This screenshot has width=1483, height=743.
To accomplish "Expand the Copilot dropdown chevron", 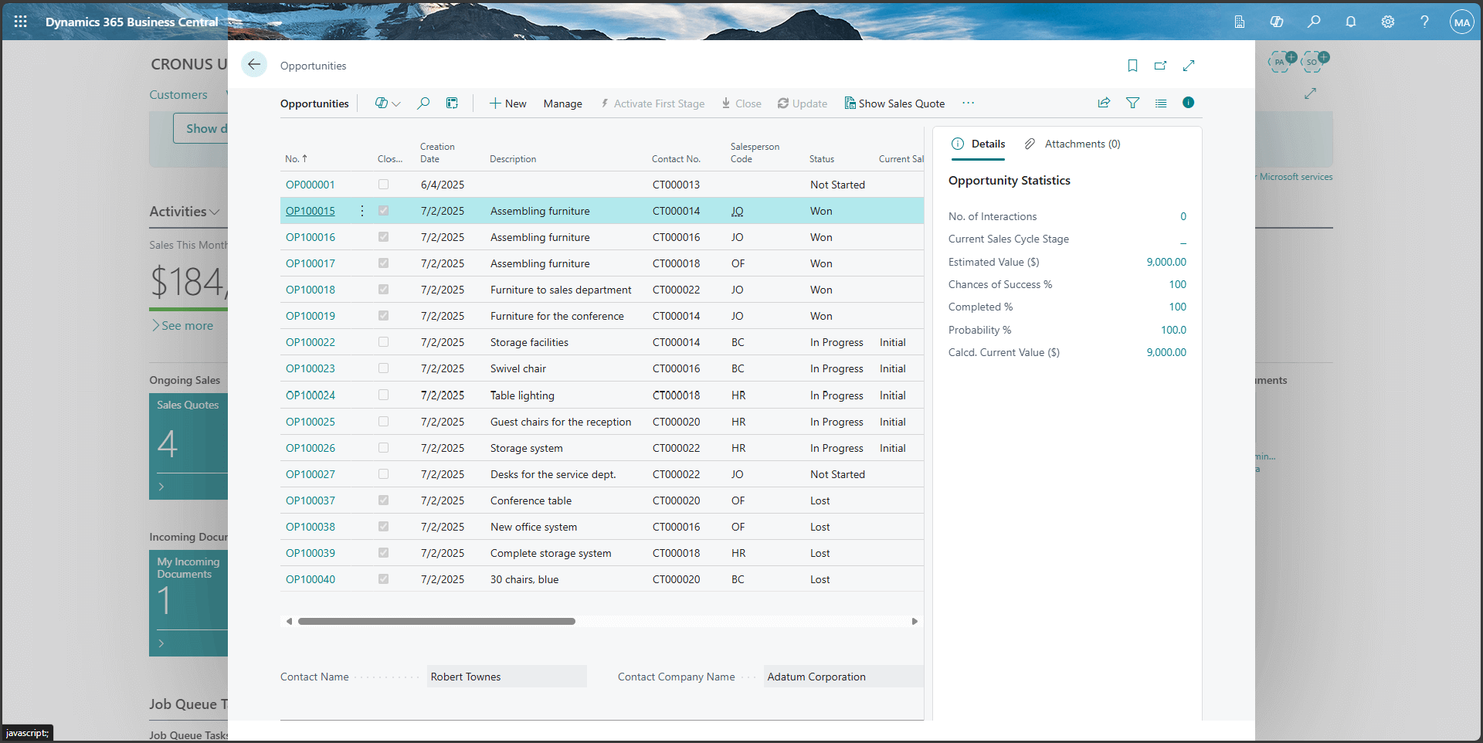I will (396, 103).
